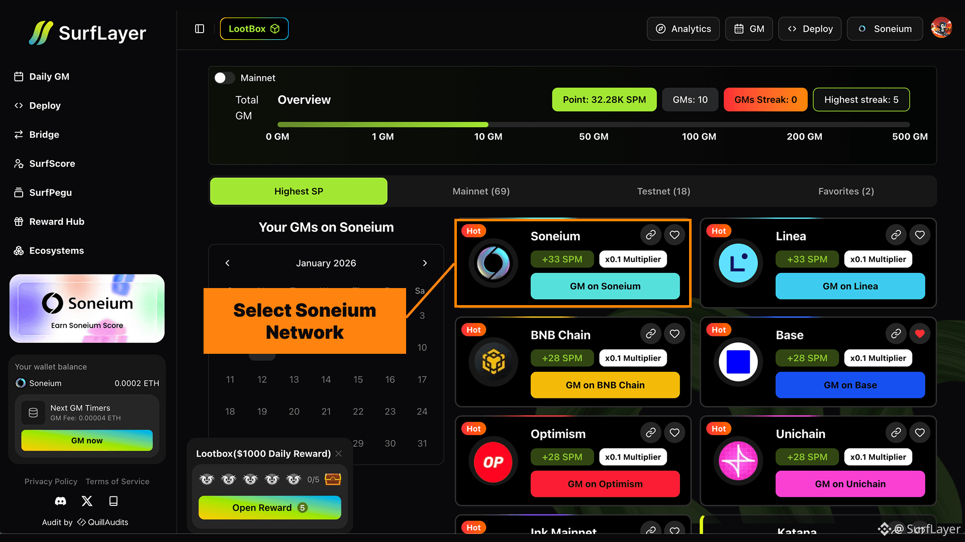Go to previous month in calendar
Viewport: 965px width, 542px height.
pos(227,263)
